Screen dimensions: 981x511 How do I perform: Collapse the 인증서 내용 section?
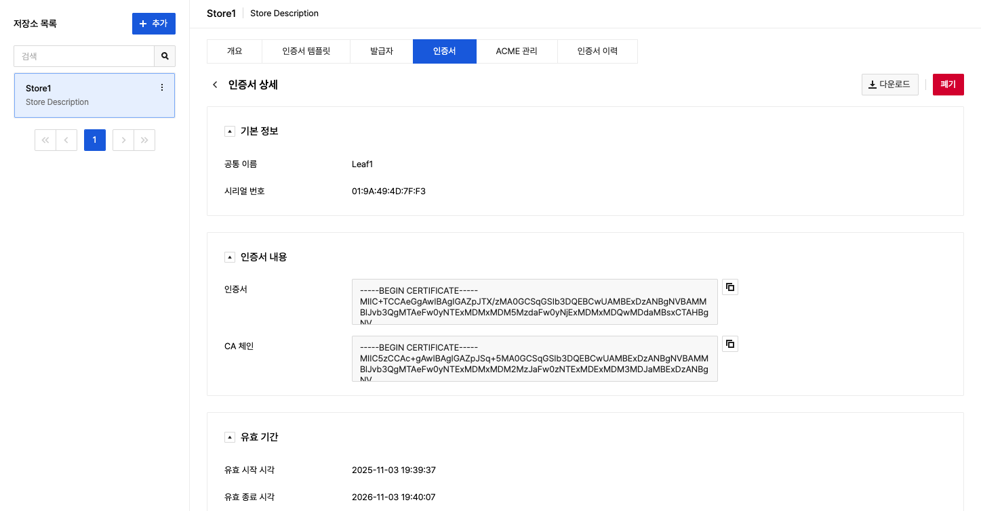click(230, 257)
